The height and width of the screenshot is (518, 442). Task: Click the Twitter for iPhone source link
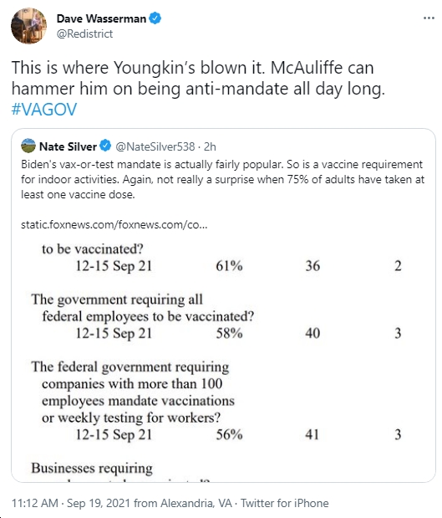pyautogui.click(x=285, y=503)
